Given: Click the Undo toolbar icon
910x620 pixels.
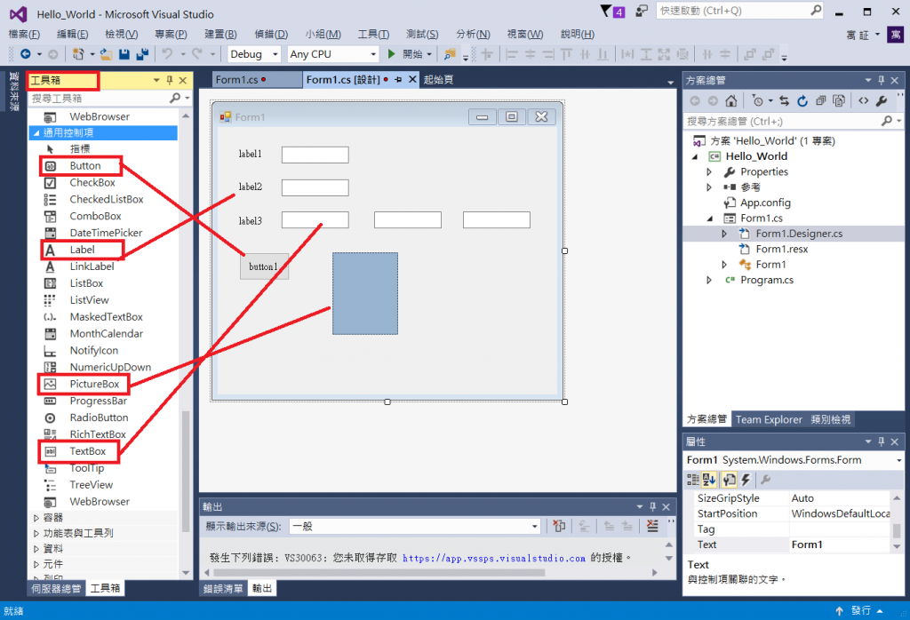Looking at the screenshot, I should [167, 54].
